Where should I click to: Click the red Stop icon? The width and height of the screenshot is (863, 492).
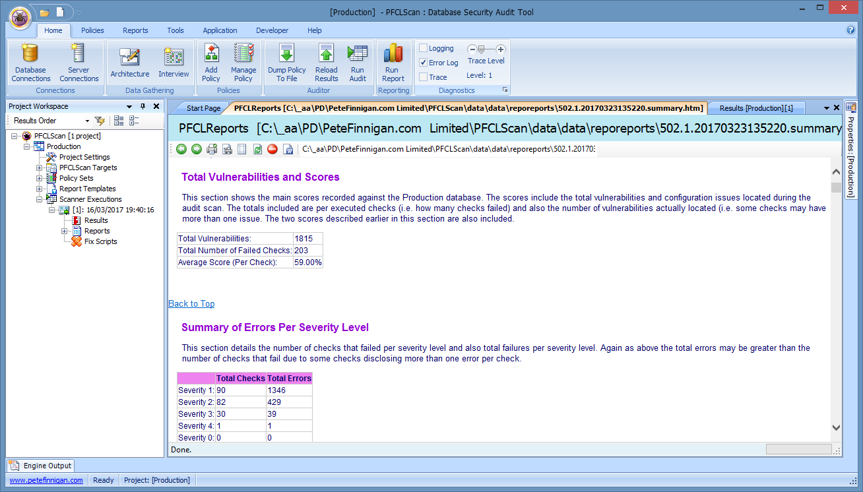pyautogui.click(x=272, y=149)
